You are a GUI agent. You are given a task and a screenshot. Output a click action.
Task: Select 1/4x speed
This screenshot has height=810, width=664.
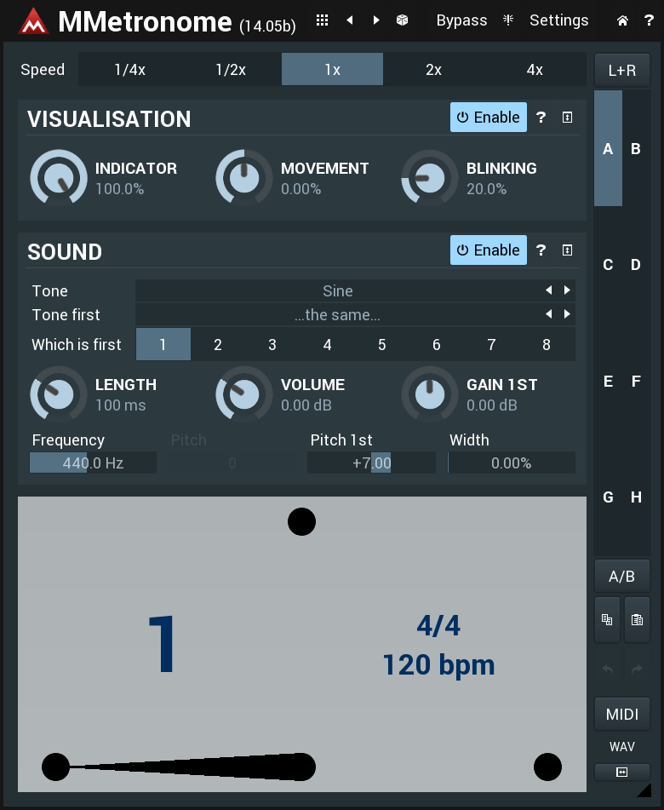(129, 69)
